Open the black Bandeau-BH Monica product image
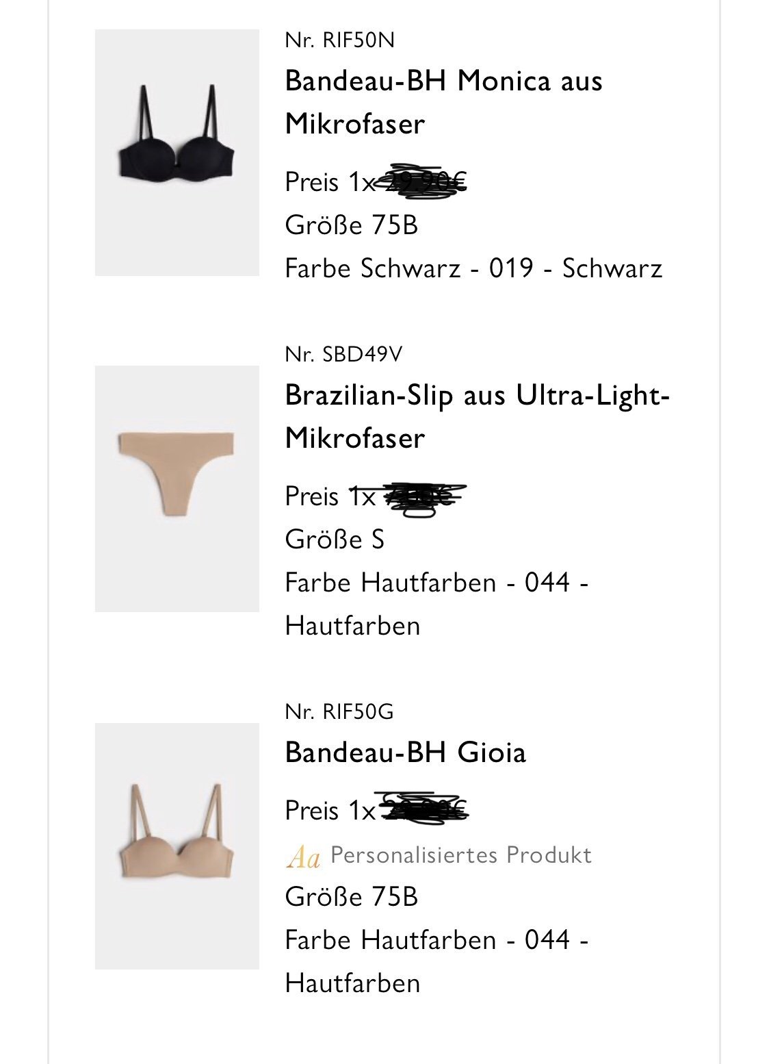 coord(177,153)
